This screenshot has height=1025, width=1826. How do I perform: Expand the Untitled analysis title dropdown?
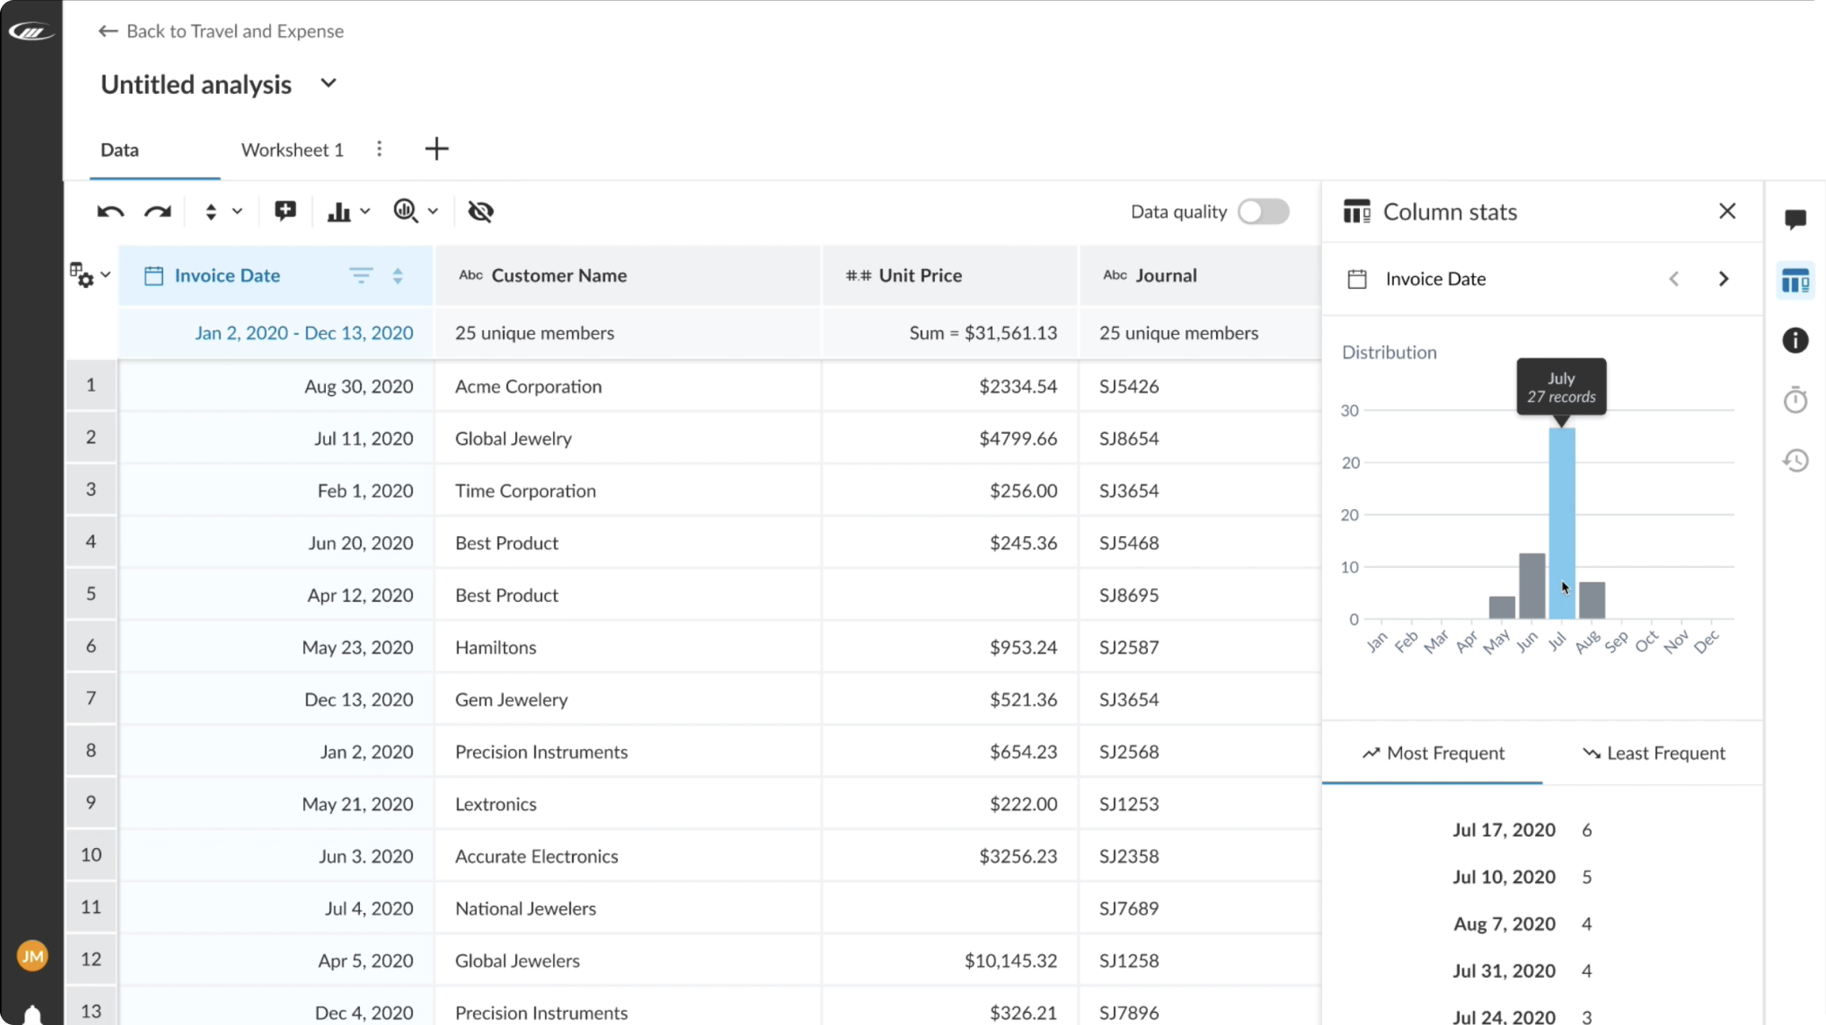[x=329, y=84]
